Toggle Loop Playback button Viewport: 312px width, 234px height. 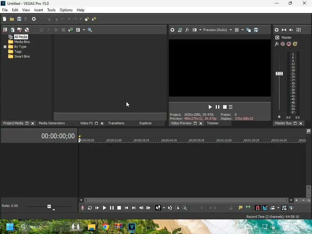click(90, 208)
